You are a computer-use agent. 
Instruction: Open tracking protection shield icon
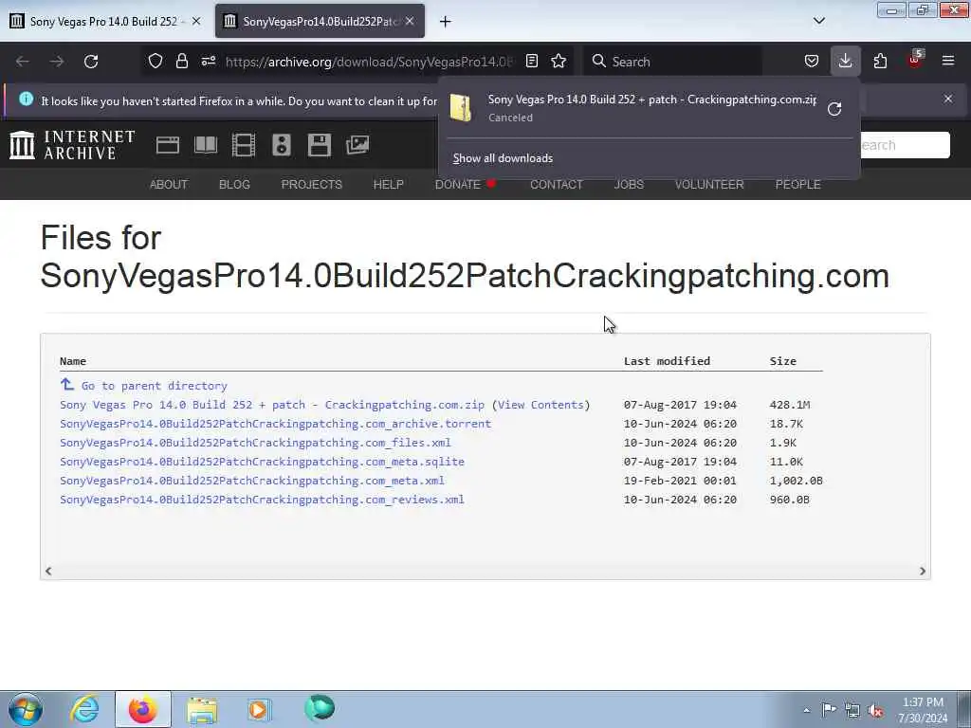[x=156, y=62]
